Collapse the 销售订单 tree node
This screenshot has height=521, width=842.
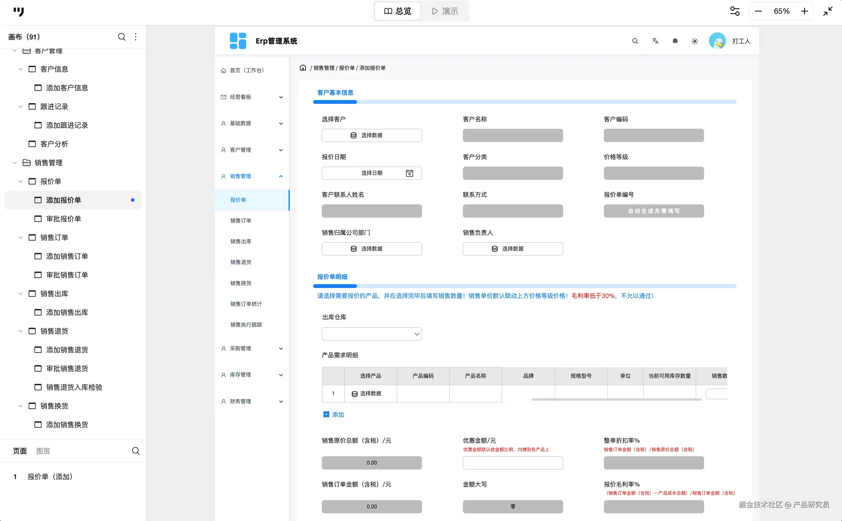tap(20, 237)
